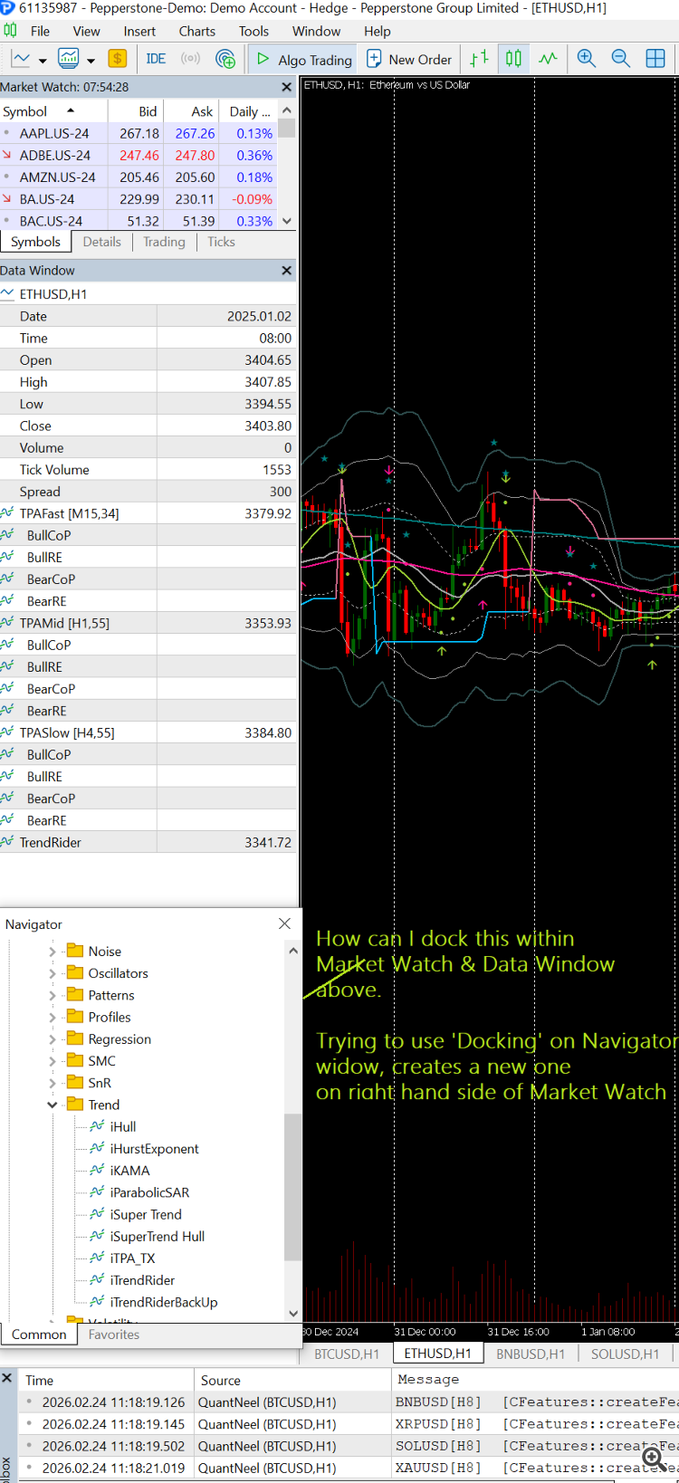The height and width of the screenshot is (1483, 679).
Task: Open the Tools menu
Action: coord(253,31)
